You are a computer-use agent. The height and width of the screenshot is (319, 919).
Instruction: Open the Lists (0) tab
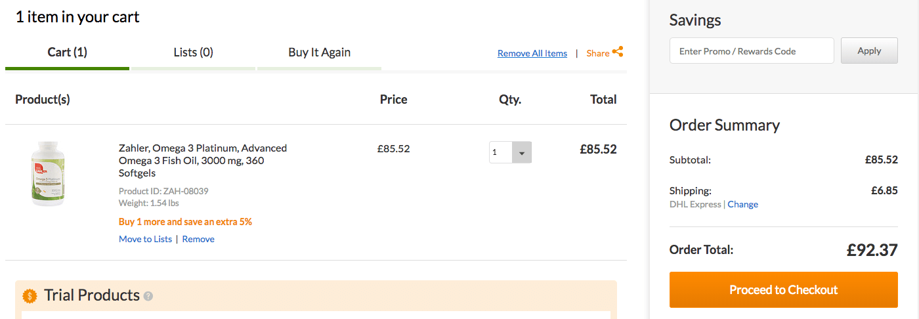[193, 52]
